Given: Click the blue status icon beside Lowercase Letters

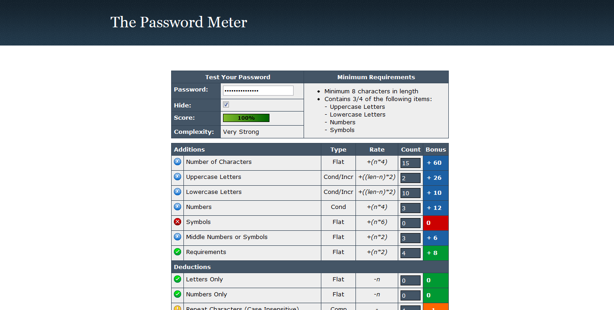Looking at the screenshot, I should [178, 192].
